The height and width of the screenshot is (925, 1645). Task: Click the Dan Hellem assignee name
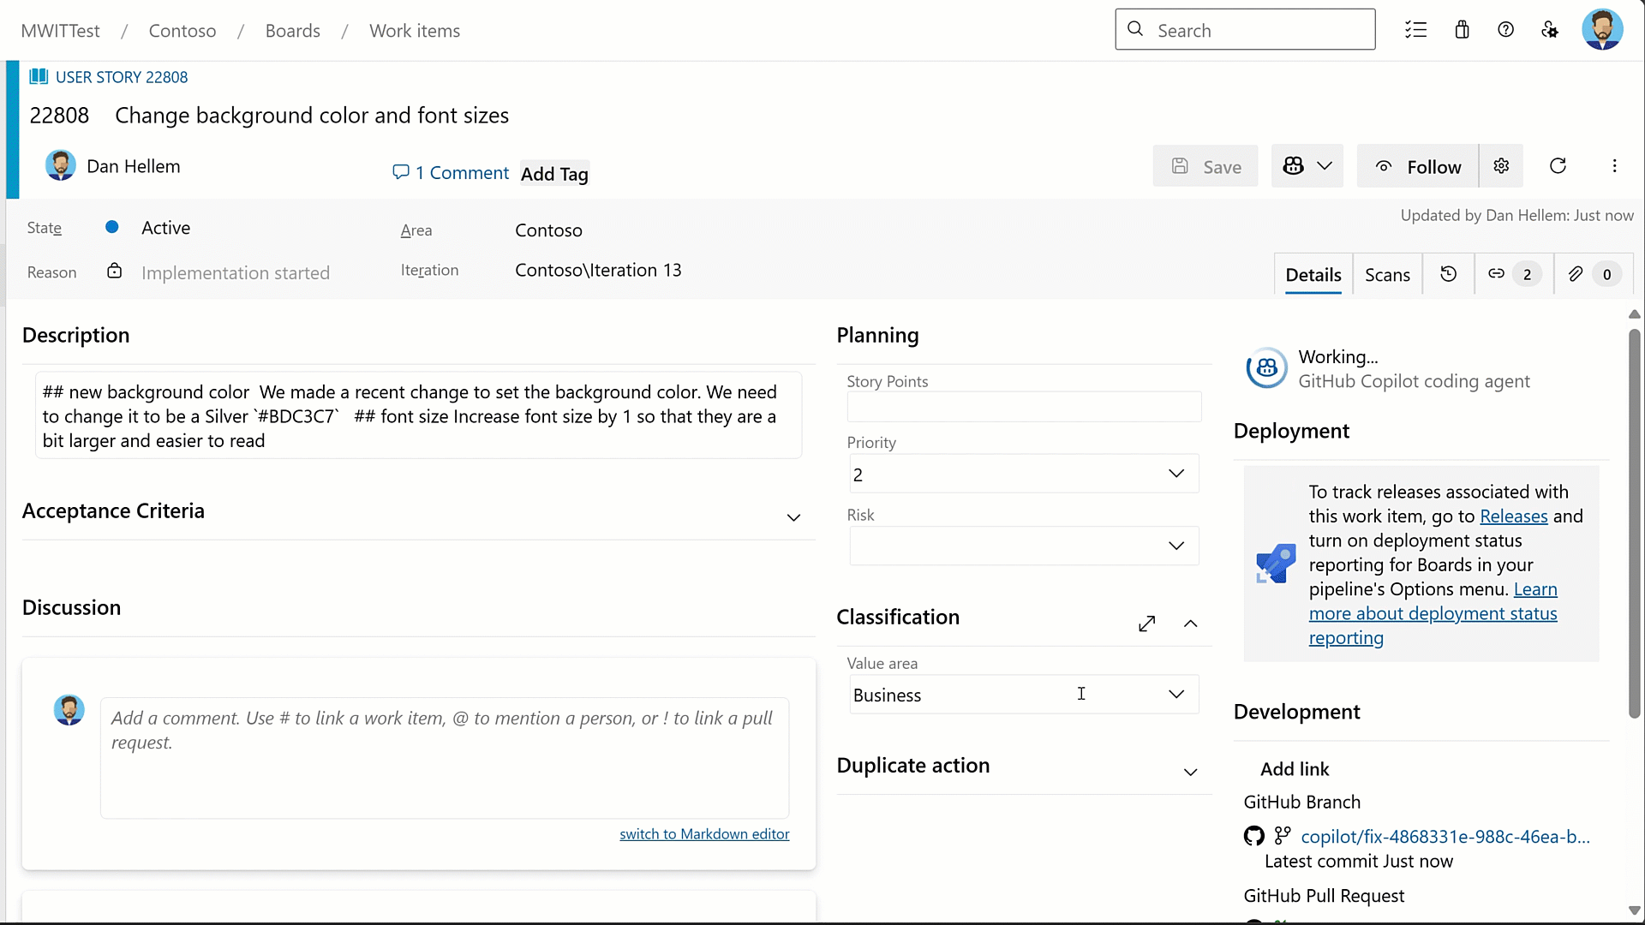pos(134,166)
